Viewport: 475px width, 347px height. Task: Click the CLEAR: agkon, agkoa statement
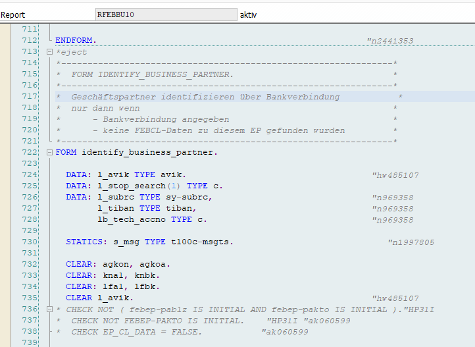coord(113,265)
